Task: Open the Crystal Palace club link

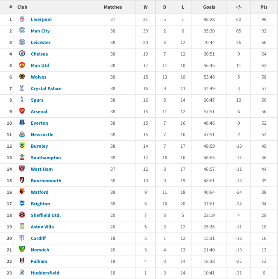Action: click(46, 88)
